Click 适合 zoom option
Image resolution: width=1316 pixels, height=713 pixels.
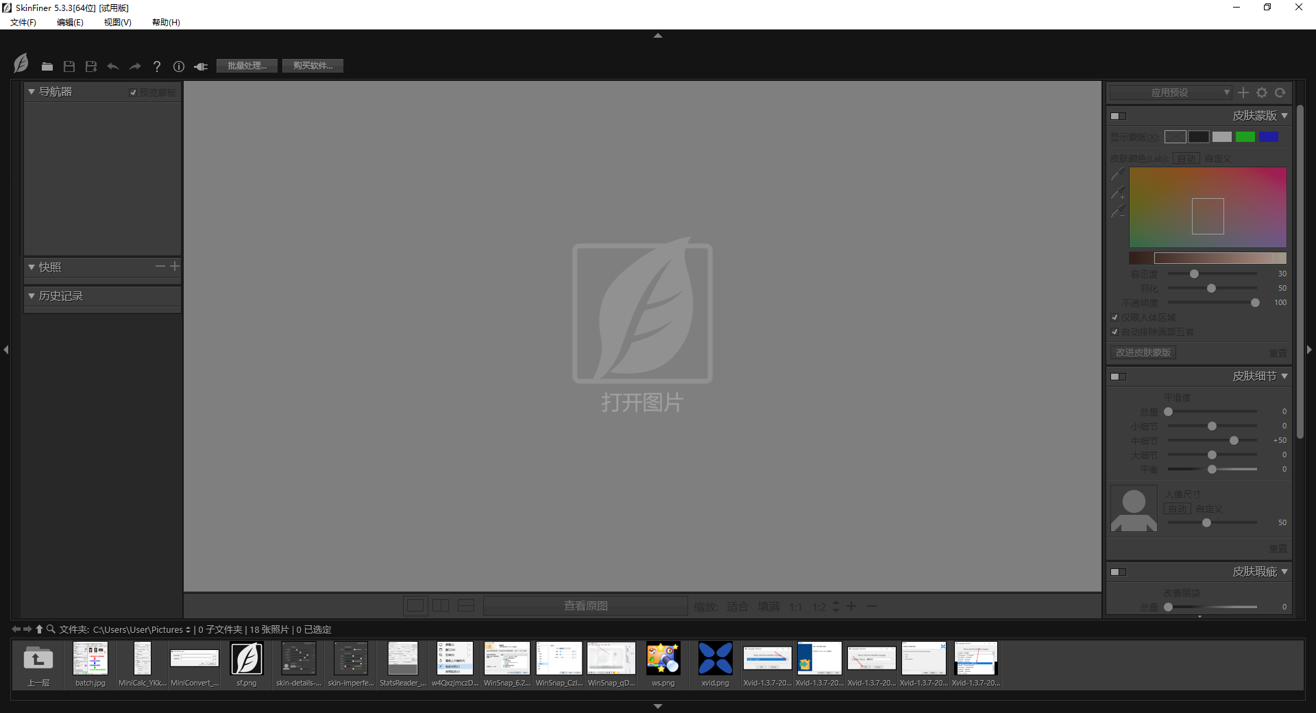[737, 606]
